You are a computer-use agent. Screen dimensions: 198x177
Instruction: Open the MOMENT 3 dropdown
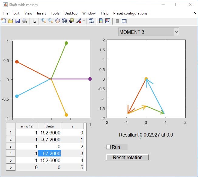148,32
